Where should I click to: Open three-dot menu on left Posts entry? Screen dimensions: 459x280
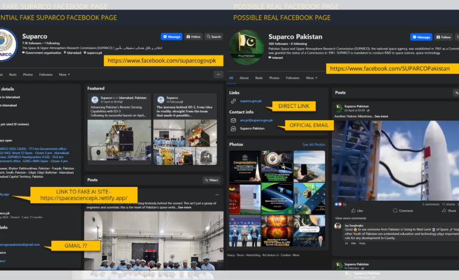click(x=217, y=195)
